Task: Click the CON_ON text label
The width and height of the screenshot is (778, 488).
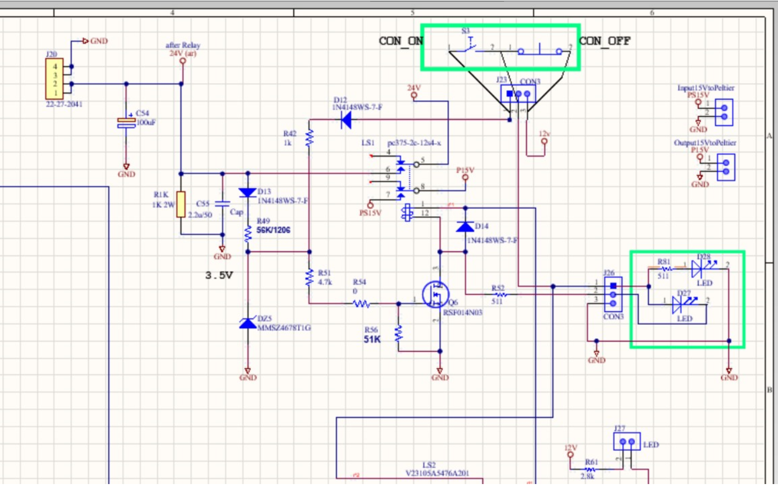Action: click(401, 41)
